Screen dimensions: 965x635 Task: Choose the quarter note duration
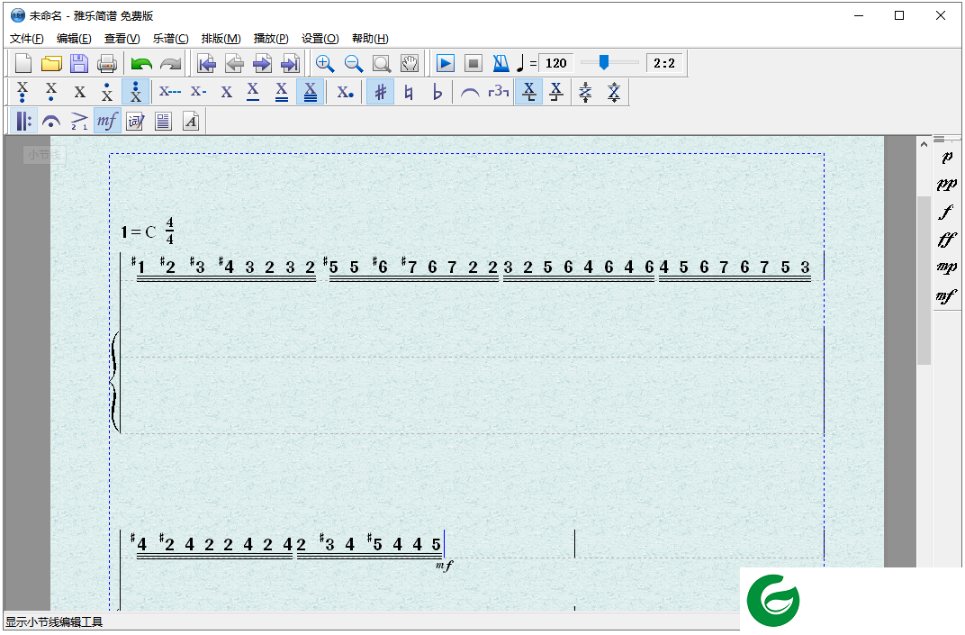point(227,93)
